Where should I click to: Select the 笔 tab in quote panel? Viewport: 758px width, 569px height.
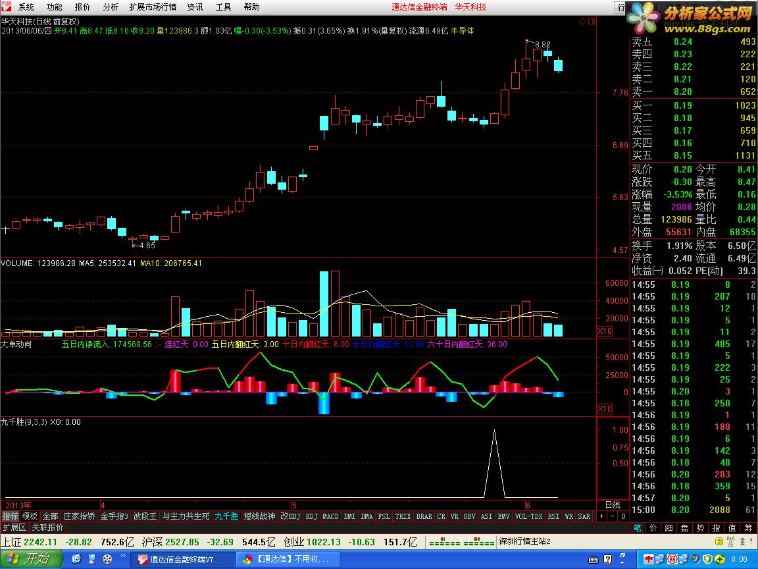tap(637, 528)
